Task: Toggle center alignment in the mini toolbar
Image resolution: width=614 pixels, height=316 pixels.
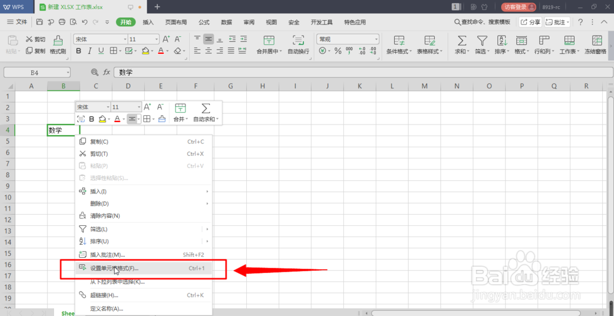Action: [x=132, y=119]
